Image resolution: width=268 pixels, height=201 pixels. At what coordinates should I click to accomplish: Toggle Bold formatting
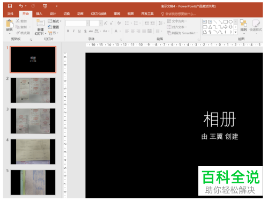pos(68,31)
